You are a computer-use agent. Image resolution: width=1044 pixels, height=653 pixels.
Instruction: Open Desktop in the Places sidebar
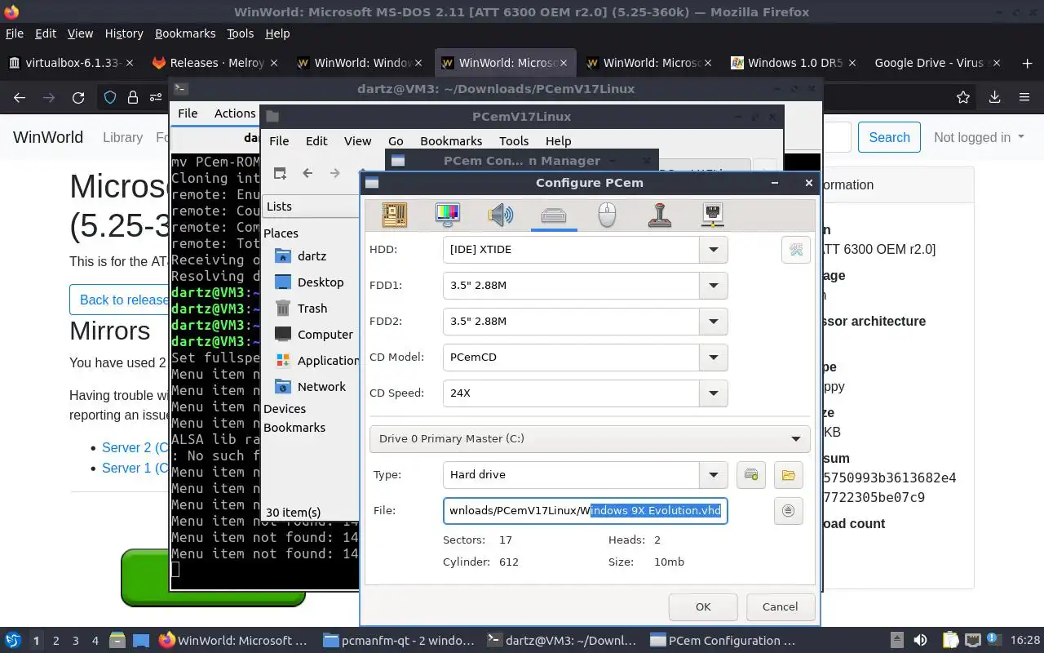(x=310, y=282)
